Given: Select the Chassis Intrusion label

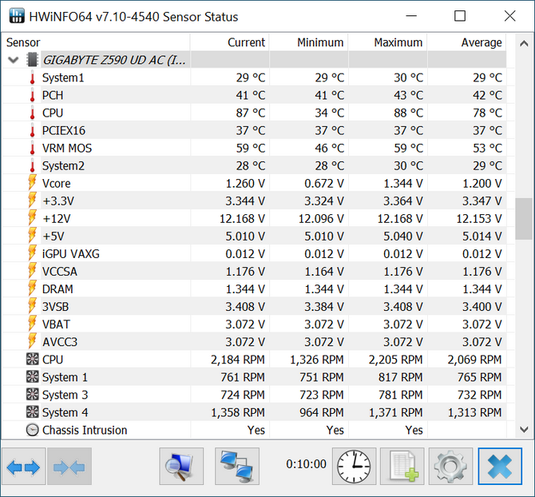Looking at the screenshot, I should tap(85, 430).
